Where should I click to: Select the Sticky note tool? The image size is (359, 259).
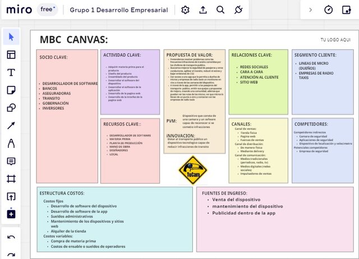11,90
